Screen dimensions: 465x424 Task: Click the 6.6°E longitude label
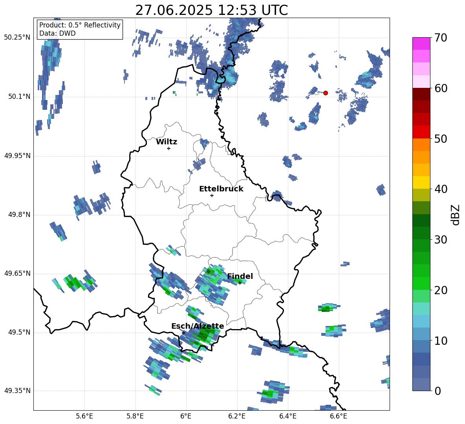(x=339, y=416)
